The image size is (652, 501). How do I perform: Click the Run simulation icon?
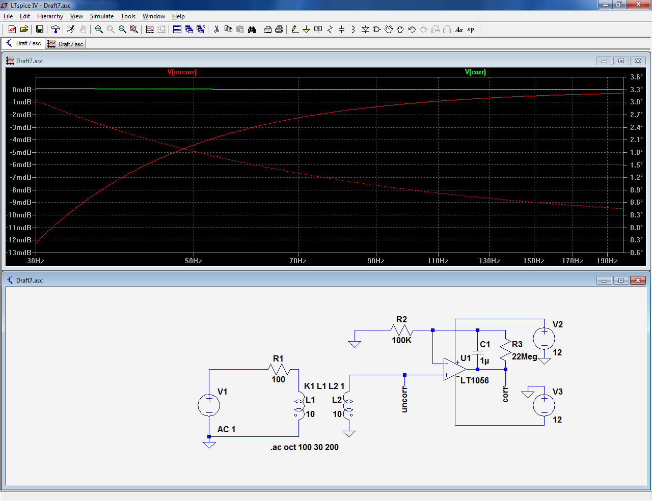point(71,30)
